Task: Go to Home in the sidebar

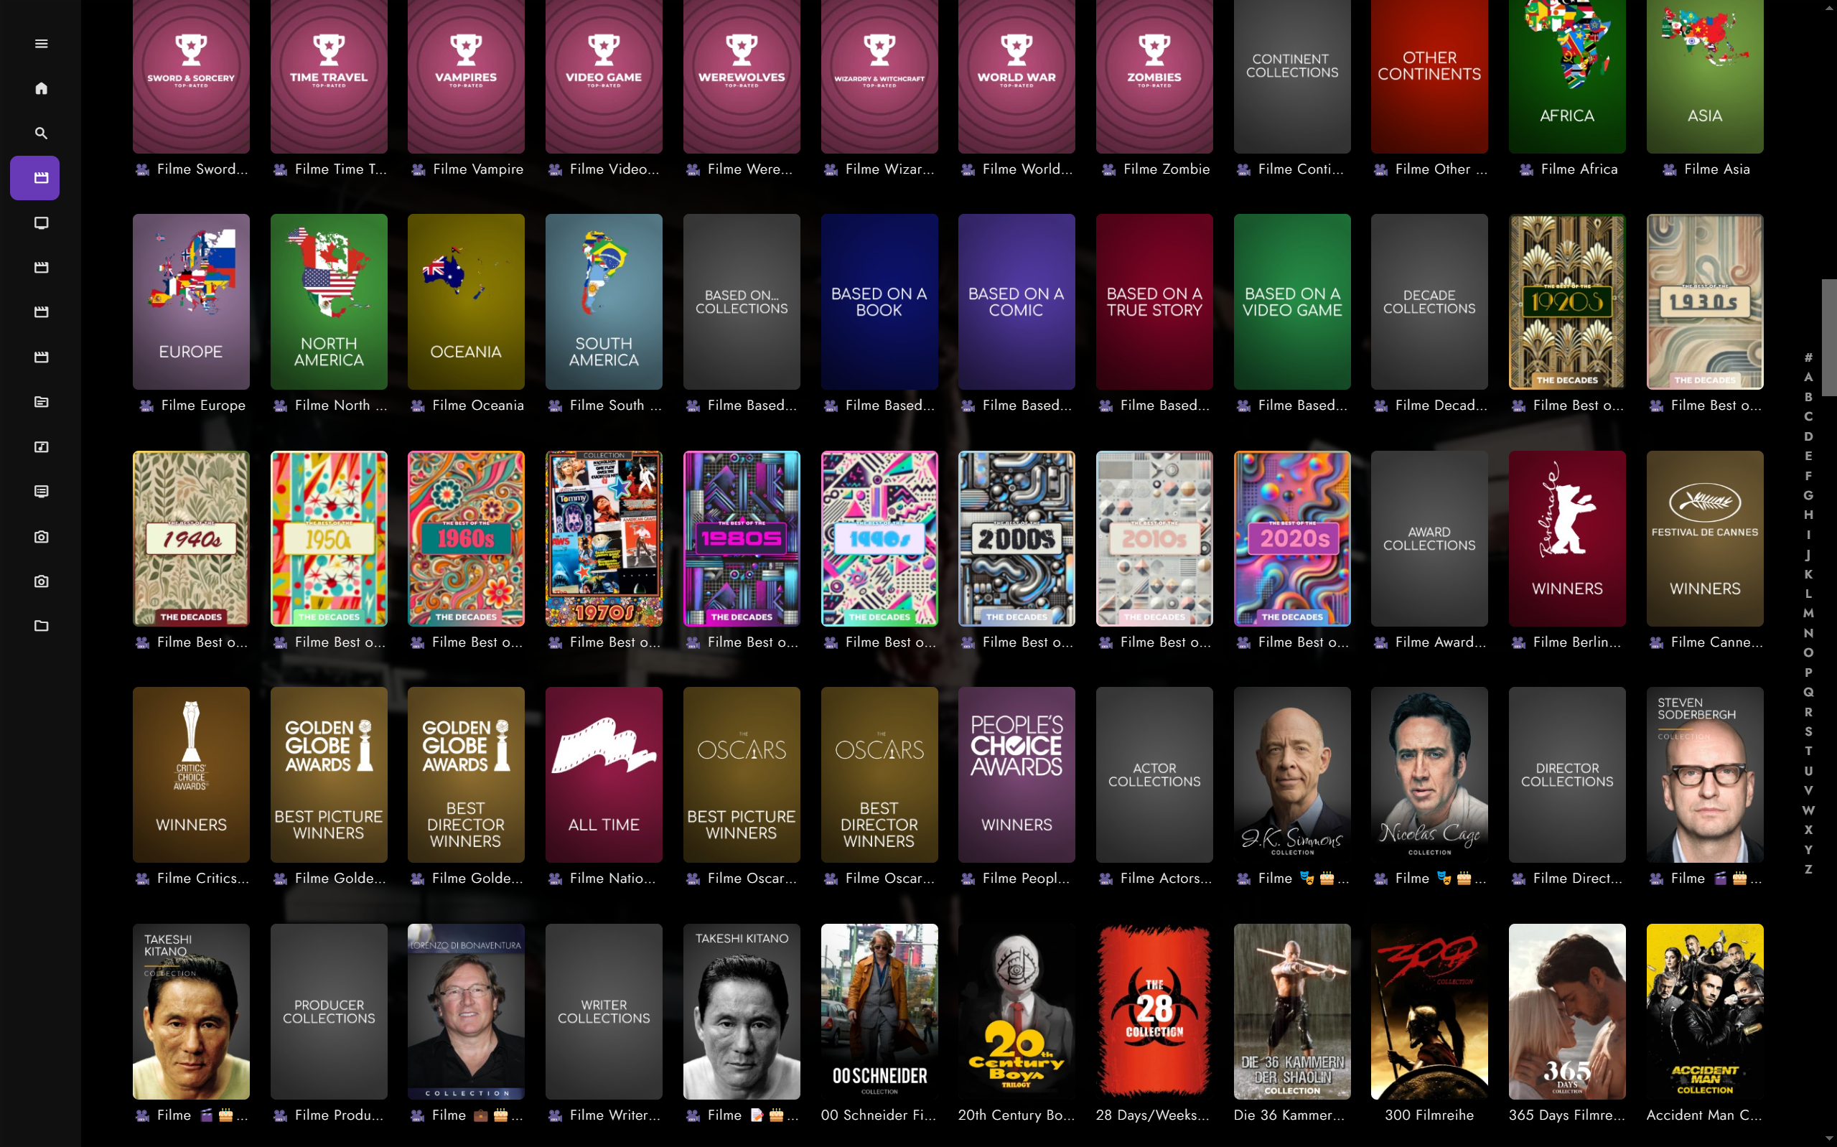Action: click(41, 89)
